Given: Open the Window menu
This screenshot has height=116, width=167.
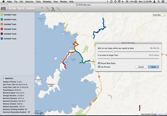Looking at the screenshot, I should pos(63,1).
